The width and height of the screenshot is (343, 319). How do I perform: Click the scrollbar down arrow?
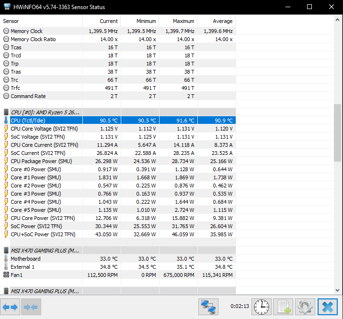tap(337, 290)
